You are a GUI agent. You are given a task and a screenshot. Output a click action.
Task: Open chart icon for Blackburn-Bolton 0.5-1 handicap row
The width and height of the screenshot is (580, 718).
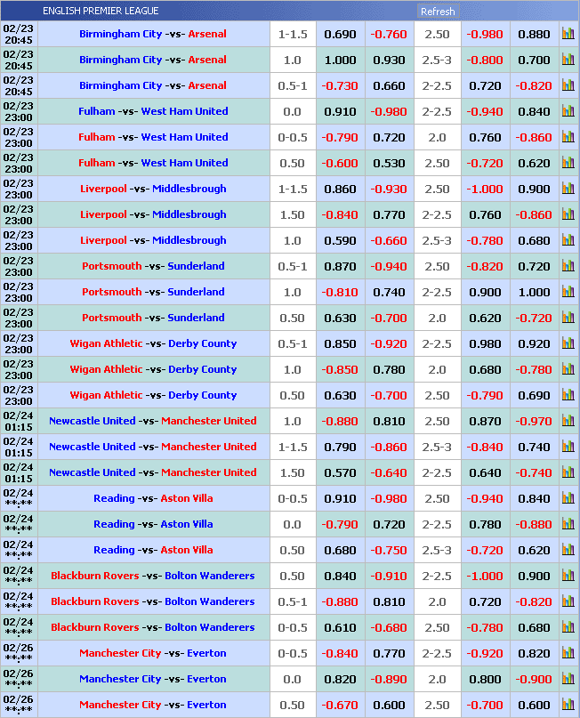[568, 601]
